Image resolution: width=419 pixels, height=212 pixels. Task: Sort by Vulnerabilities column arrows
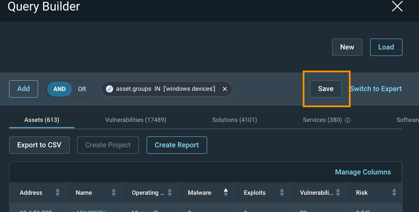coord(338,193)
